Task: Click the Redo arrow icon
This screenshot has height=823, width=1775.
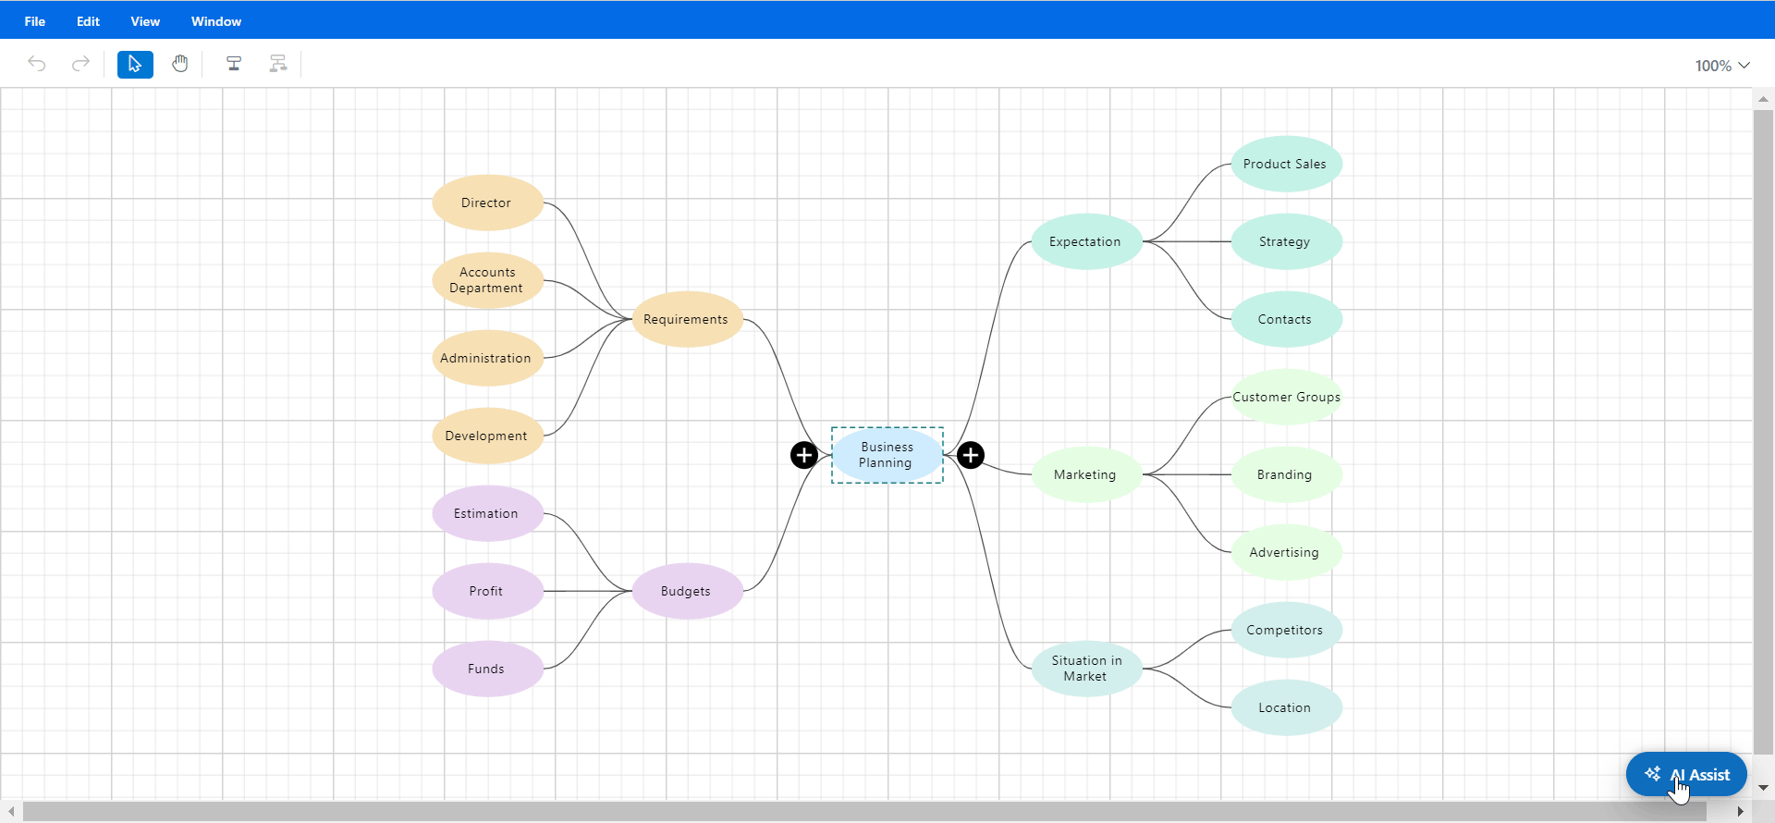Action: 81,64
